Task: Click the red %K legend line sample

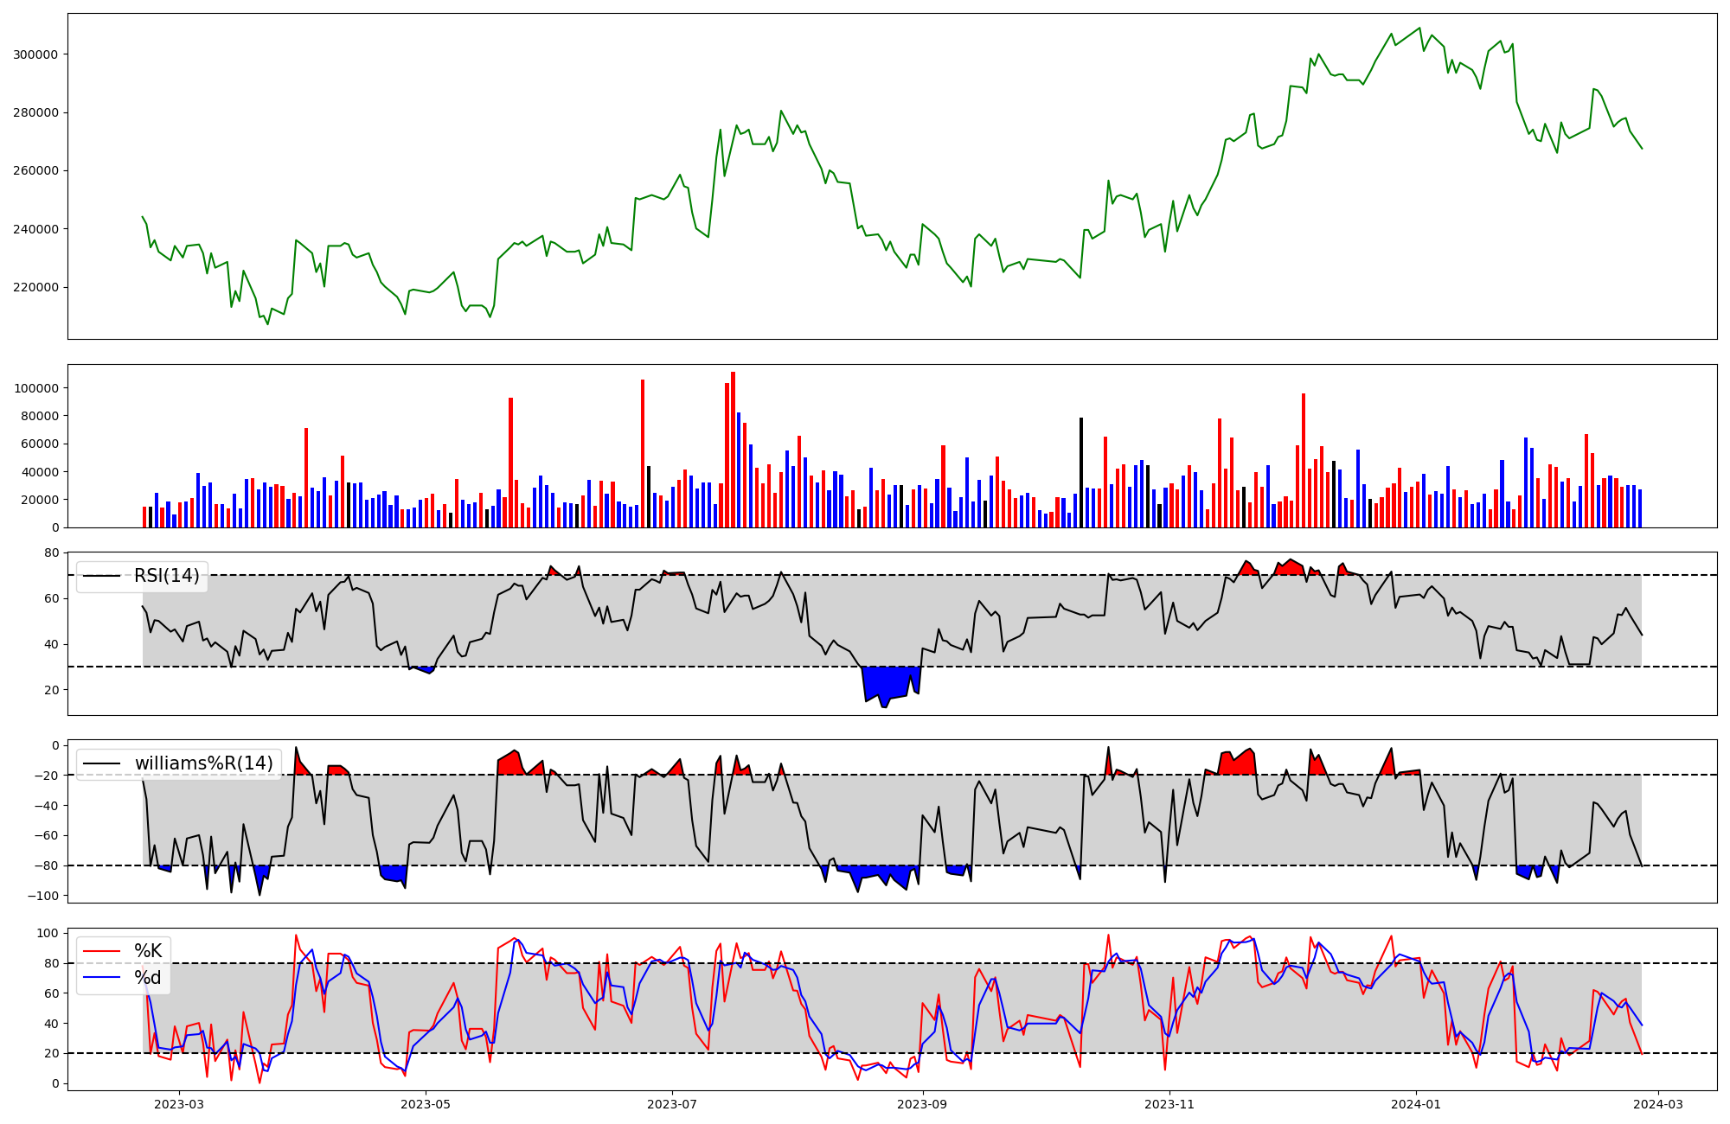Action: [x=101, y=951]
